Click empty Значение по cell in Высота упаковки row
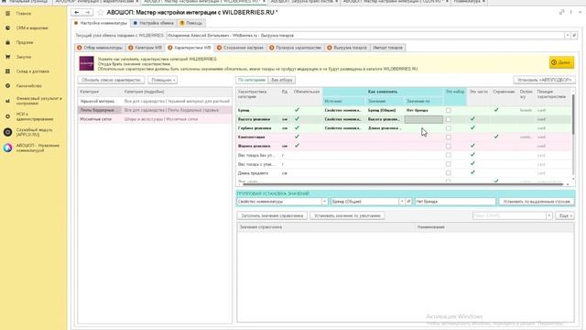Screen dimensions: 586x330 point(423,119)
